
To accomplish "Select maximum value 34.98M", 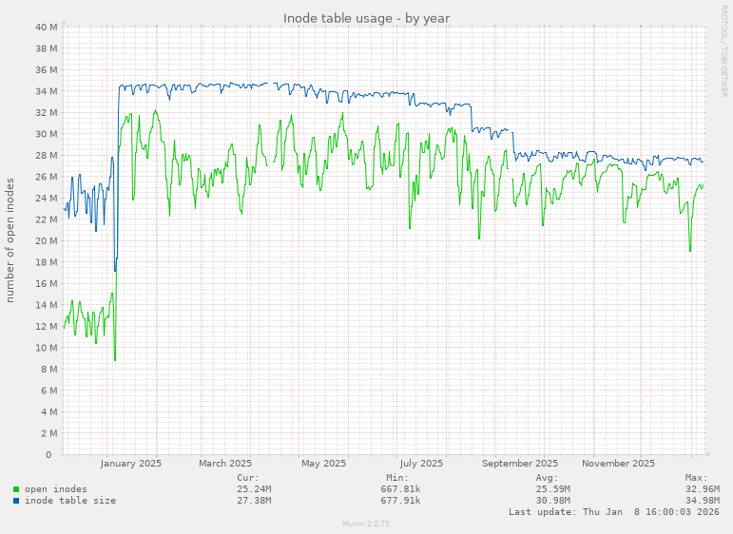I will (x=703, y=501).
